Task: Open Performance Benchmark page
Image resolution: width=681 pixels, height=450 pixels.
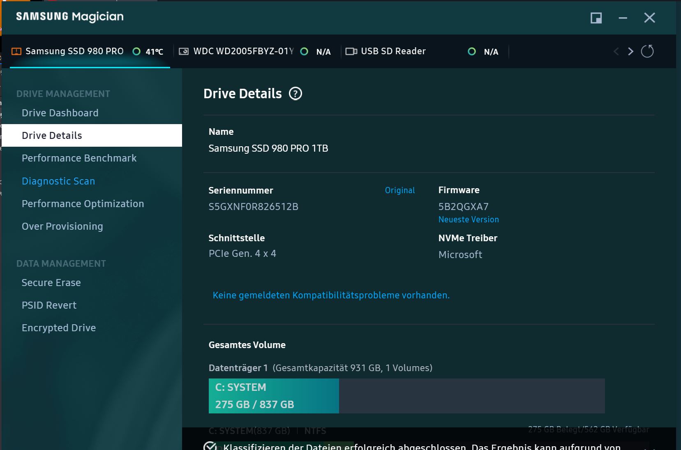Action: 79,158
